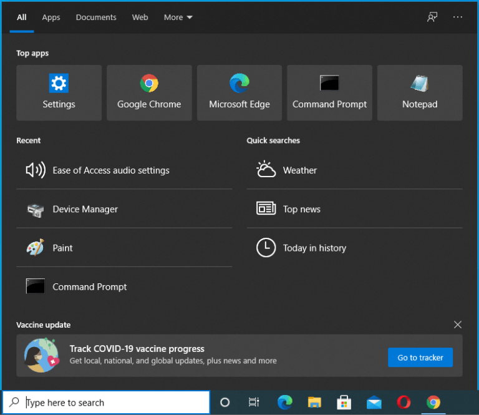
Task: Launch Google Chrome from Top apps
Action: 149,93
